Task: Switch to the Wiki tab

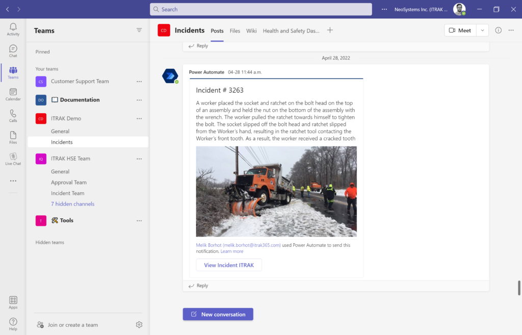Action: click(x=251, y=31)
